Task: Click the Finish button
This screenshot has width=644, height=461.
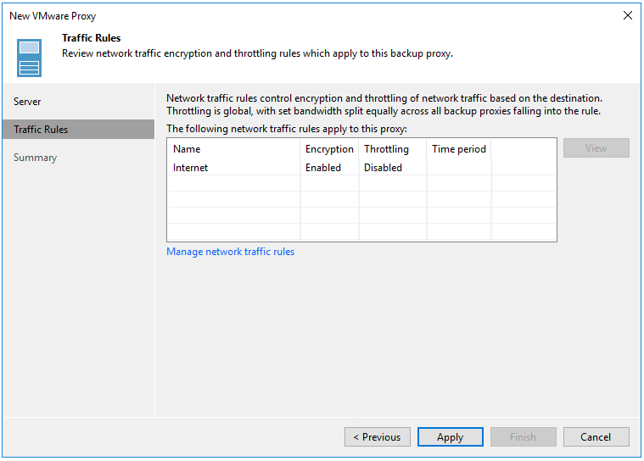Action: click(x=523, y=437)
